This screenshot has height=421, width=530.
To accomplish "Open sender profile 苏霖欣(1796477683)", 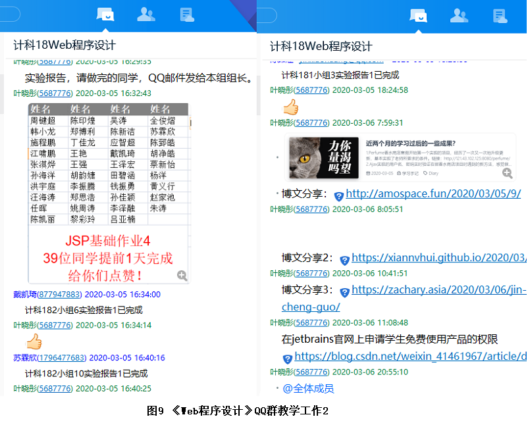I will pos(49,358).
